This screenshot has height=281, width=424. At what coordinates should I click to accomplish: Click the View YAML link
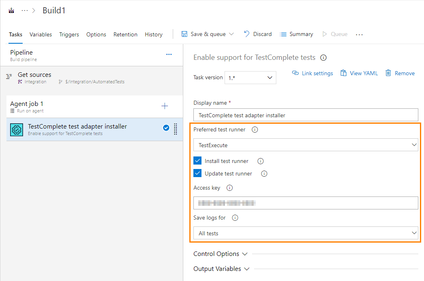pyautogui.click(x=359, y=73)
